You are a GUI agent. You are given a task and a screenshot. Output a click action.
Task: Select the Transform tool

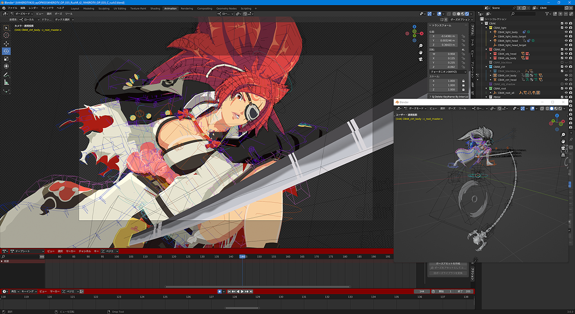[x=6, y=66]
